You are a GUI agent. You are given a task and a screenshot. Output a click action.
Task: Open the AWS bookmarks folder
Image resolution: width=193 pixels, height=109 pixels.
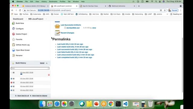(46, 14)
